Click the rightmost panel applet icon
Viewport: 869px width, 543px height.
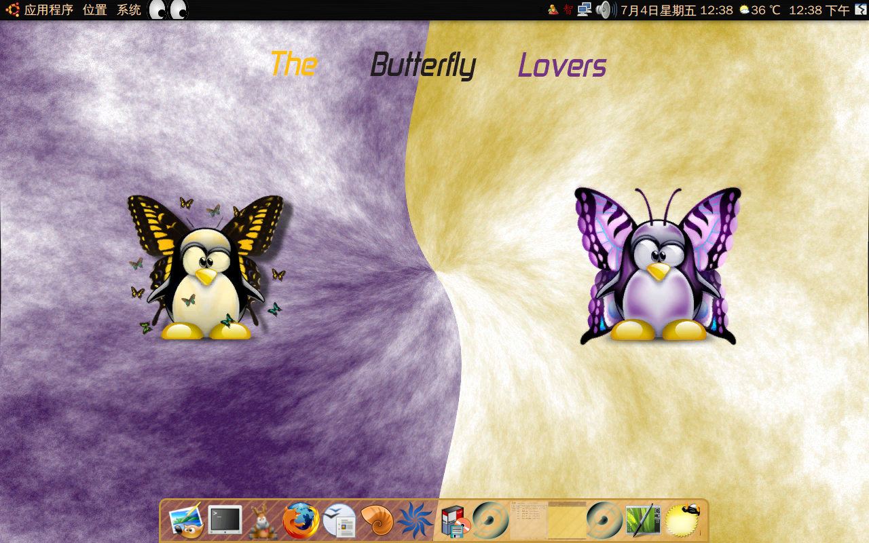[x=861, y=10]
